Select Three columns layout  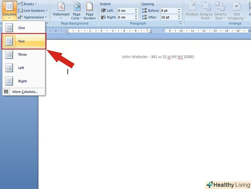[24, 55]
